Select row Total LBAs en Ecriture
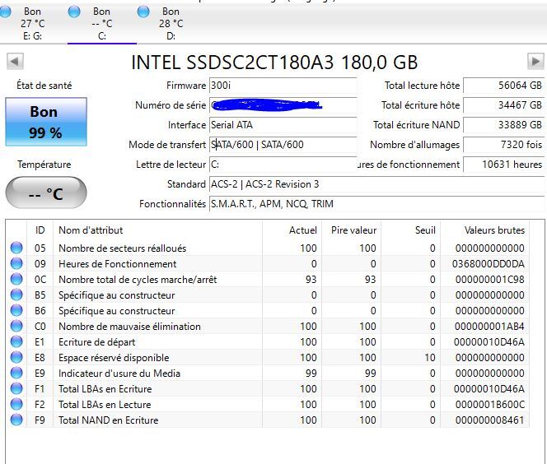 click(x=268, y=389)
